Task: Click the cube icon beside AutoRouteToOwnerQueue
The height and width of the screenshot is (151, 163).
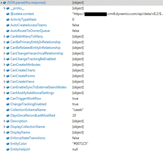Action: tap(8, 31)
